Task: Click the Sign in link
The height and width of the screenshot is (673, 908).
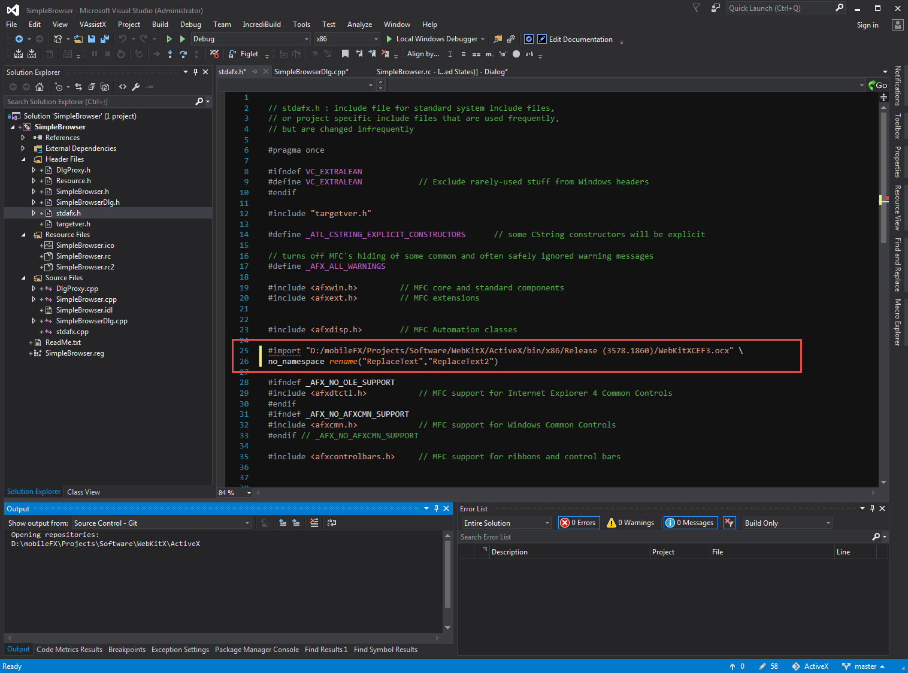Action: 867,25
